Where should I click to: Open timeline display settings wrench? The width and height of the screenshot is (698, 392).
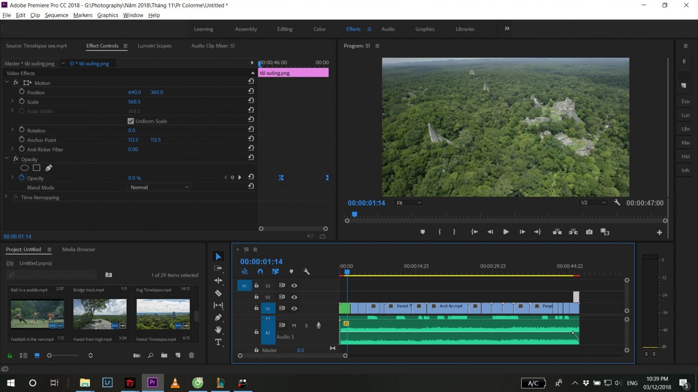coord(307,272)
